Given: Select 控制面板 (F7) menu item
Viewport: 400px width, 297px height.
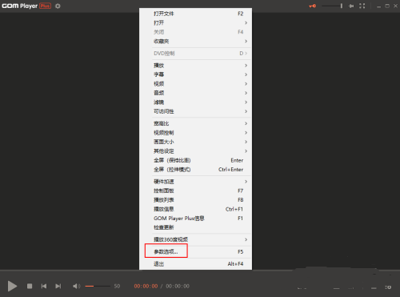Looking at the screenshot, I should tap(195, 191).
